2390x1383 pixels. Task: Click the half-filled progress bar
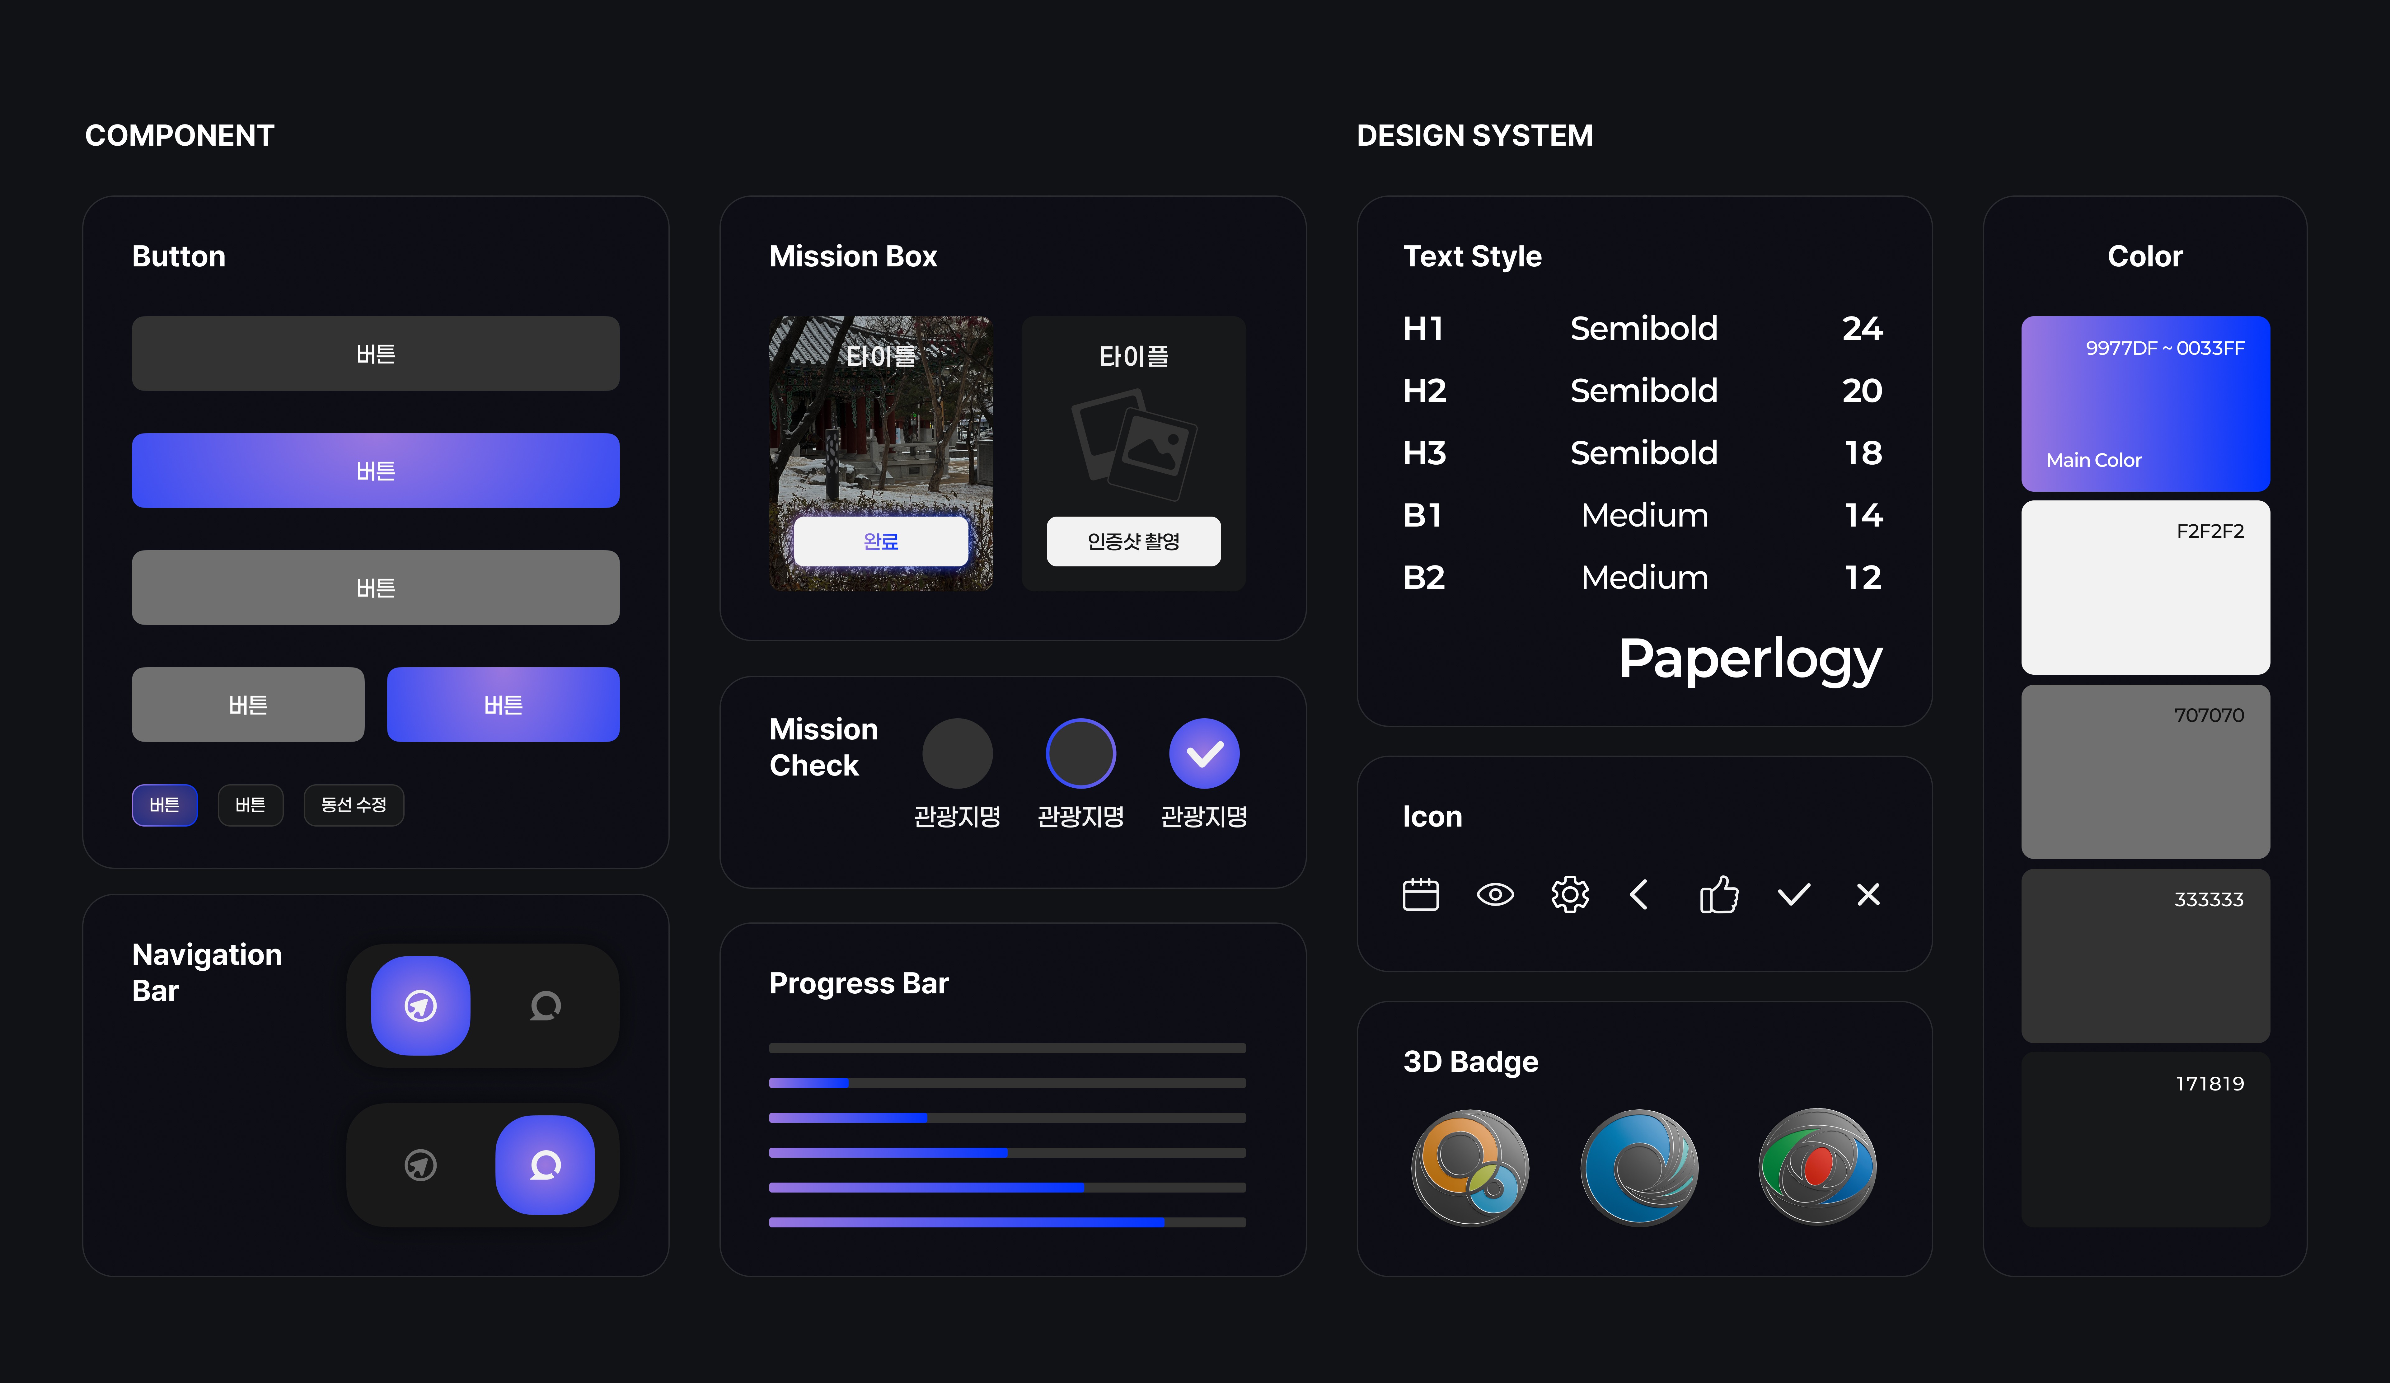pos(1007,1152)
